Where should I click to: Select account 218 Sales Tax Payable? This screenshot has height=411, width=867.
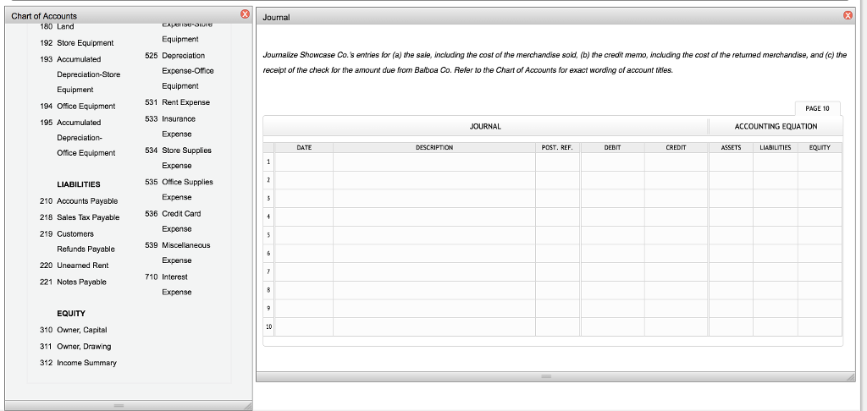88,217
